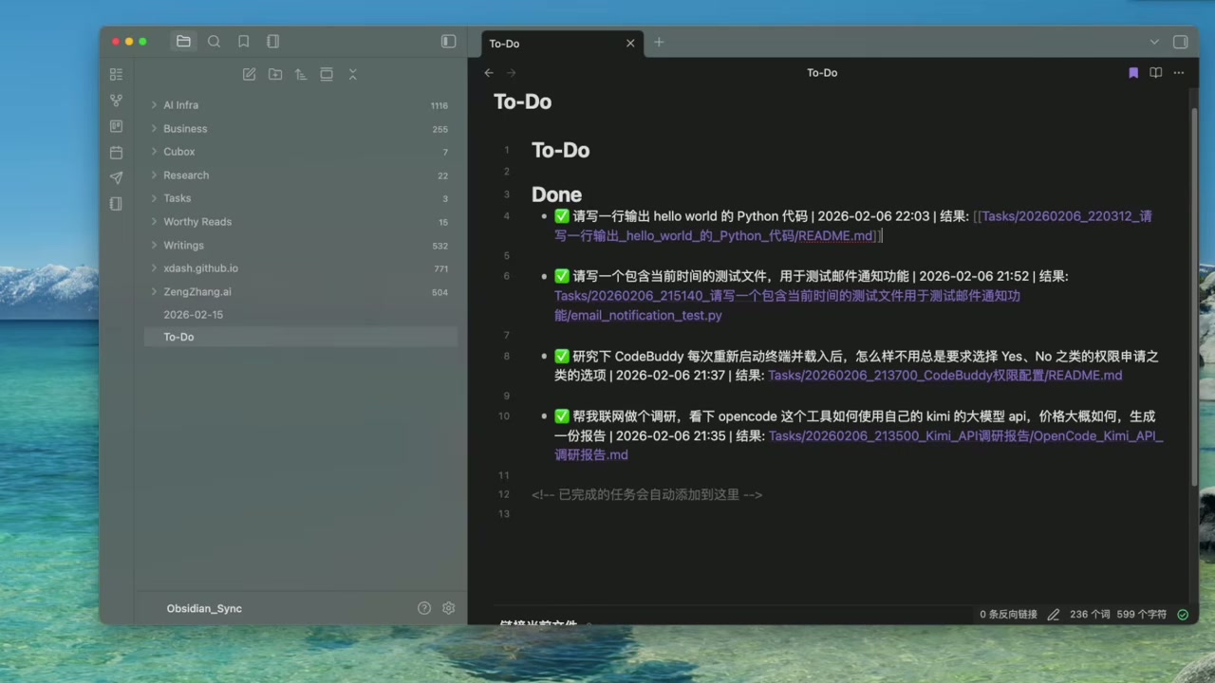Create a new note with the pencil icon
1215x683 pixels.
249,74
